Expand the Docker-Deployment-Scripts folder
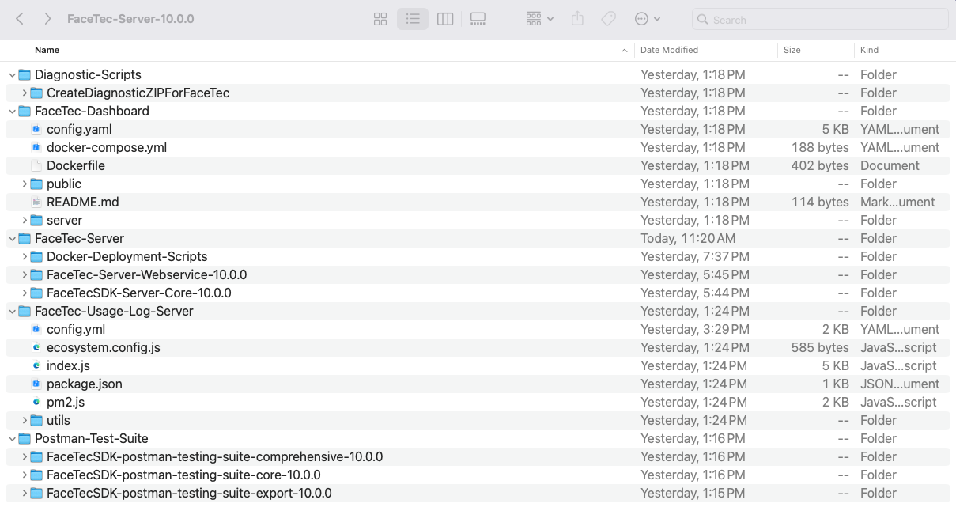 tap(25, 257)
